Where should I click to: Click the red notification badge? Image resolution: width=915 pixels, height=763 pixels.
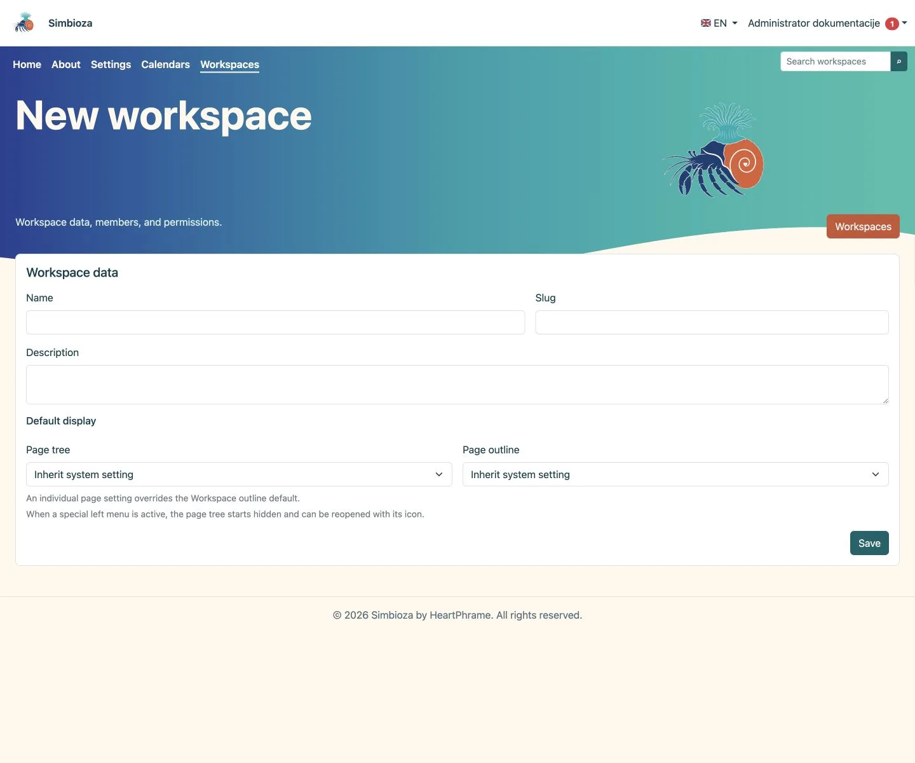click(x=892, y=24)
